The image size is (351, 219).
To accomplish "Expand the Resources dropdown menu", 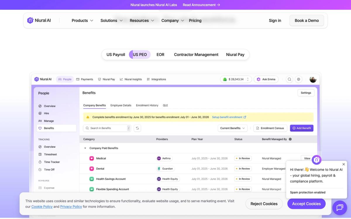I will click(x=142, y=20).
